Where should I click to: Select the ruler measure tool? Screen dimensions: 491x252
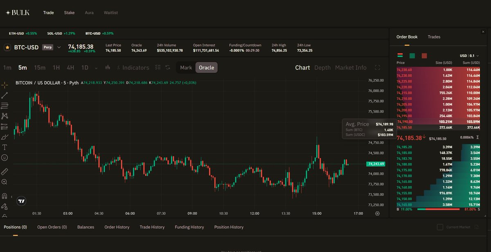[x=5, y=171]
